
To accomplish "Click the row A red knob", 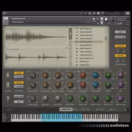I will tap(83, 75).
